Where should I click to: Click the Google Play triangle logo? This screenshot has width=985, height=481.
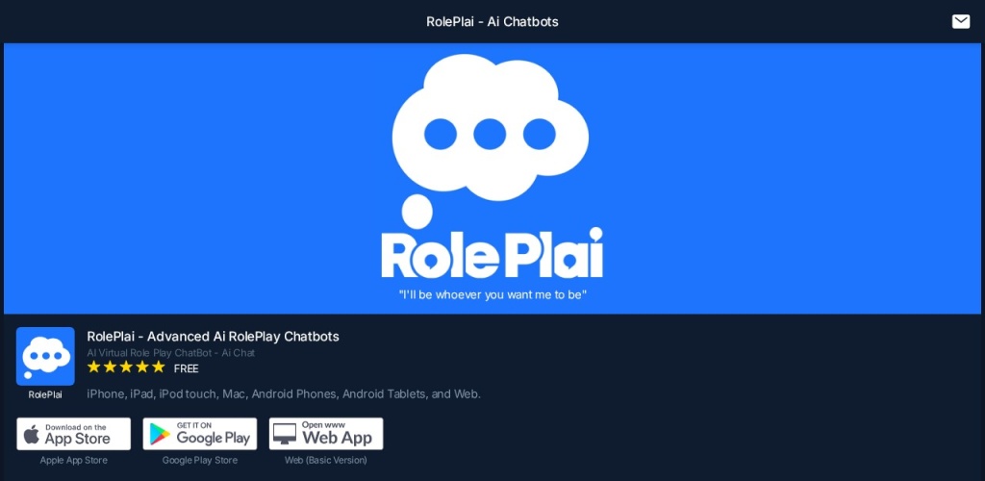161,434
